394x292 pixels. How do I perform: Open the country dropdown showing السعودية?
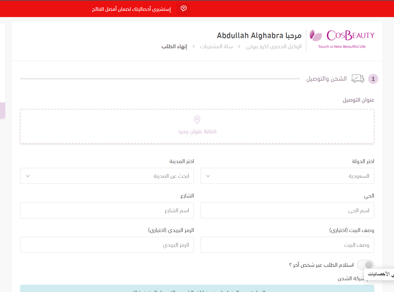(287, 176)
